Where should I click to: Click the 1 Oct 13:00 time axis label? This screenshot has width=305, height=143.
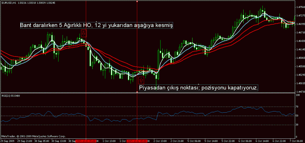(x=109, y=141)
